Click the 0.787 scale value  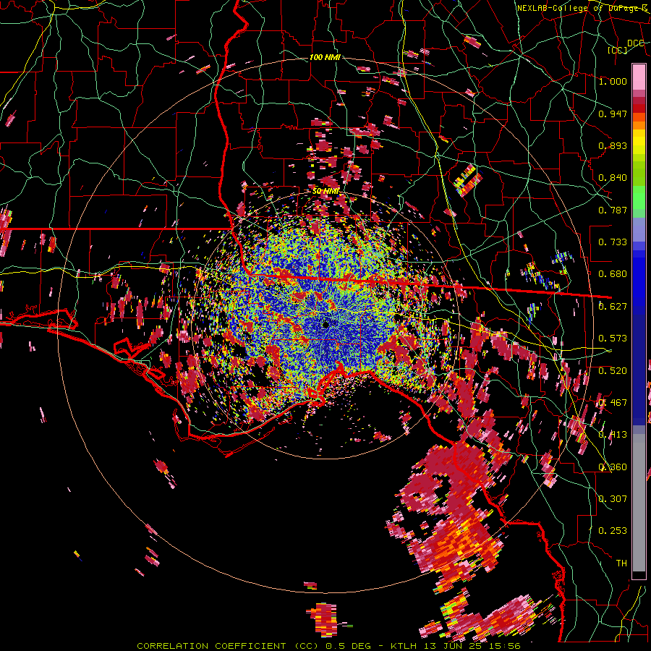tap(613, 210)
